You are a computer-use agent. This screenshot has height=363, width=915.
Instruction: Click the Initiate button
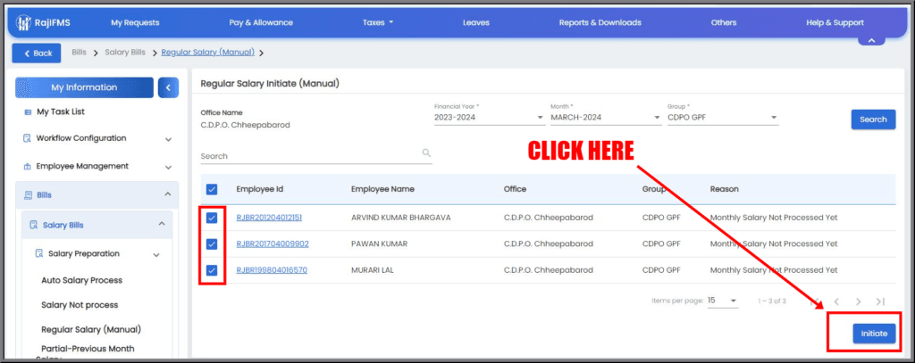pos(874,334)
